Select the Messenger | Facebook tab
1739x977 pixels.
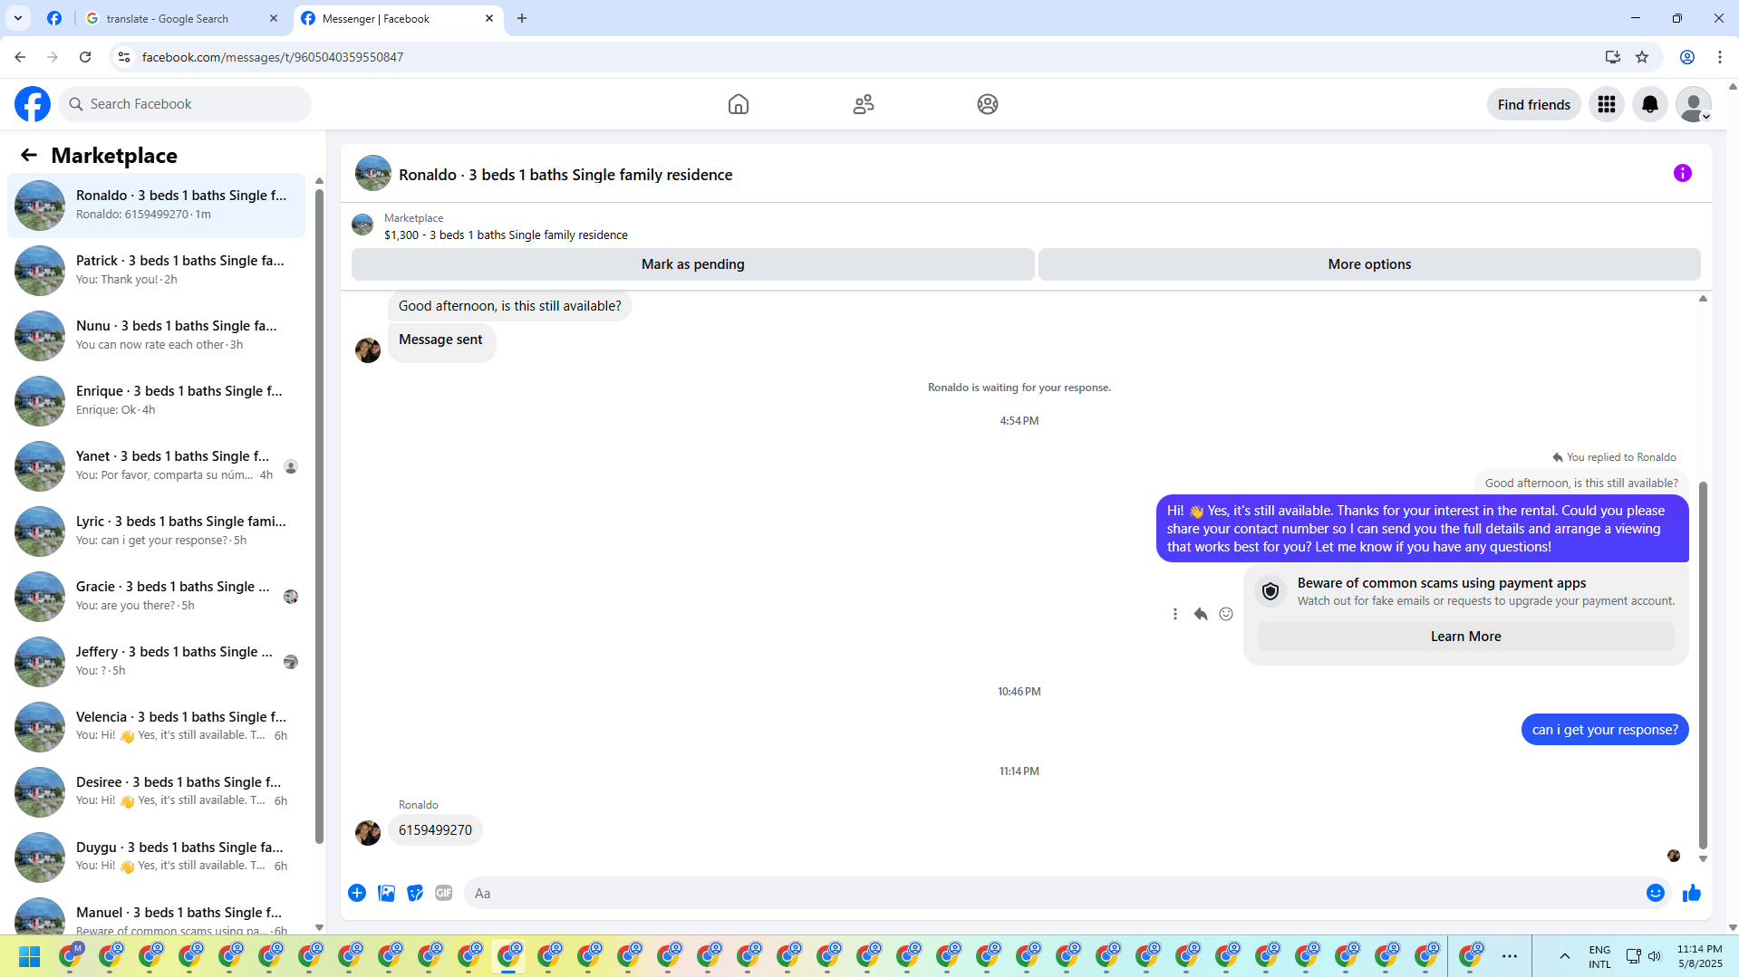[x=397, y=18]
